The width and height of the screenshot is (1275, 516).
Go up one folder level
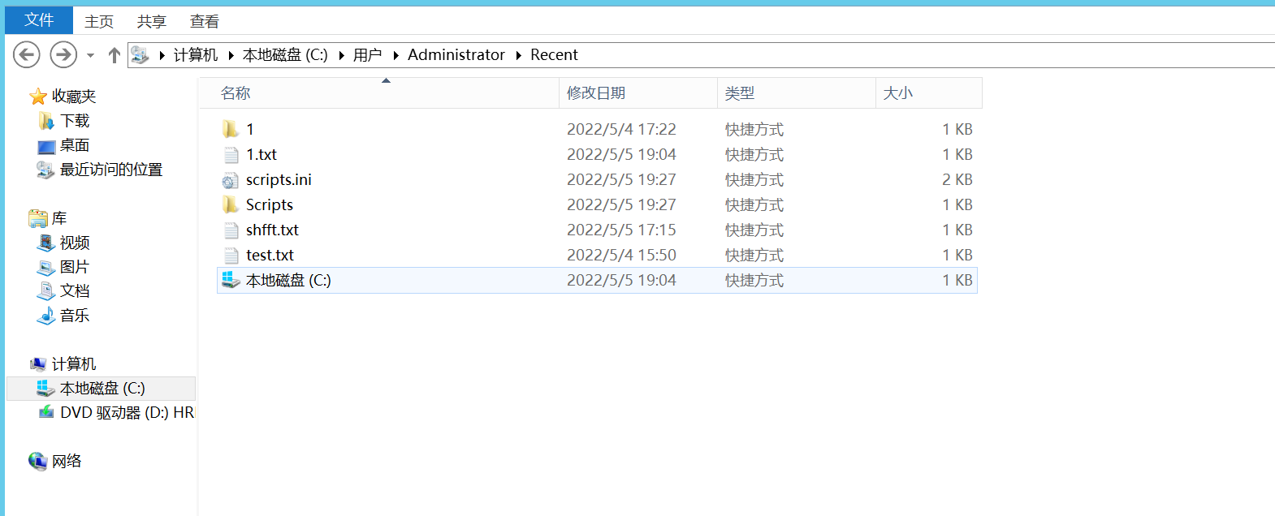(114, 55)
